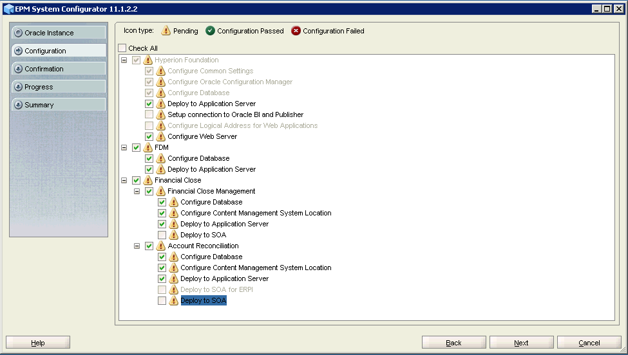
Task: Uncheck Financial Close Management checkbox
Action: [x=149, y=191]
